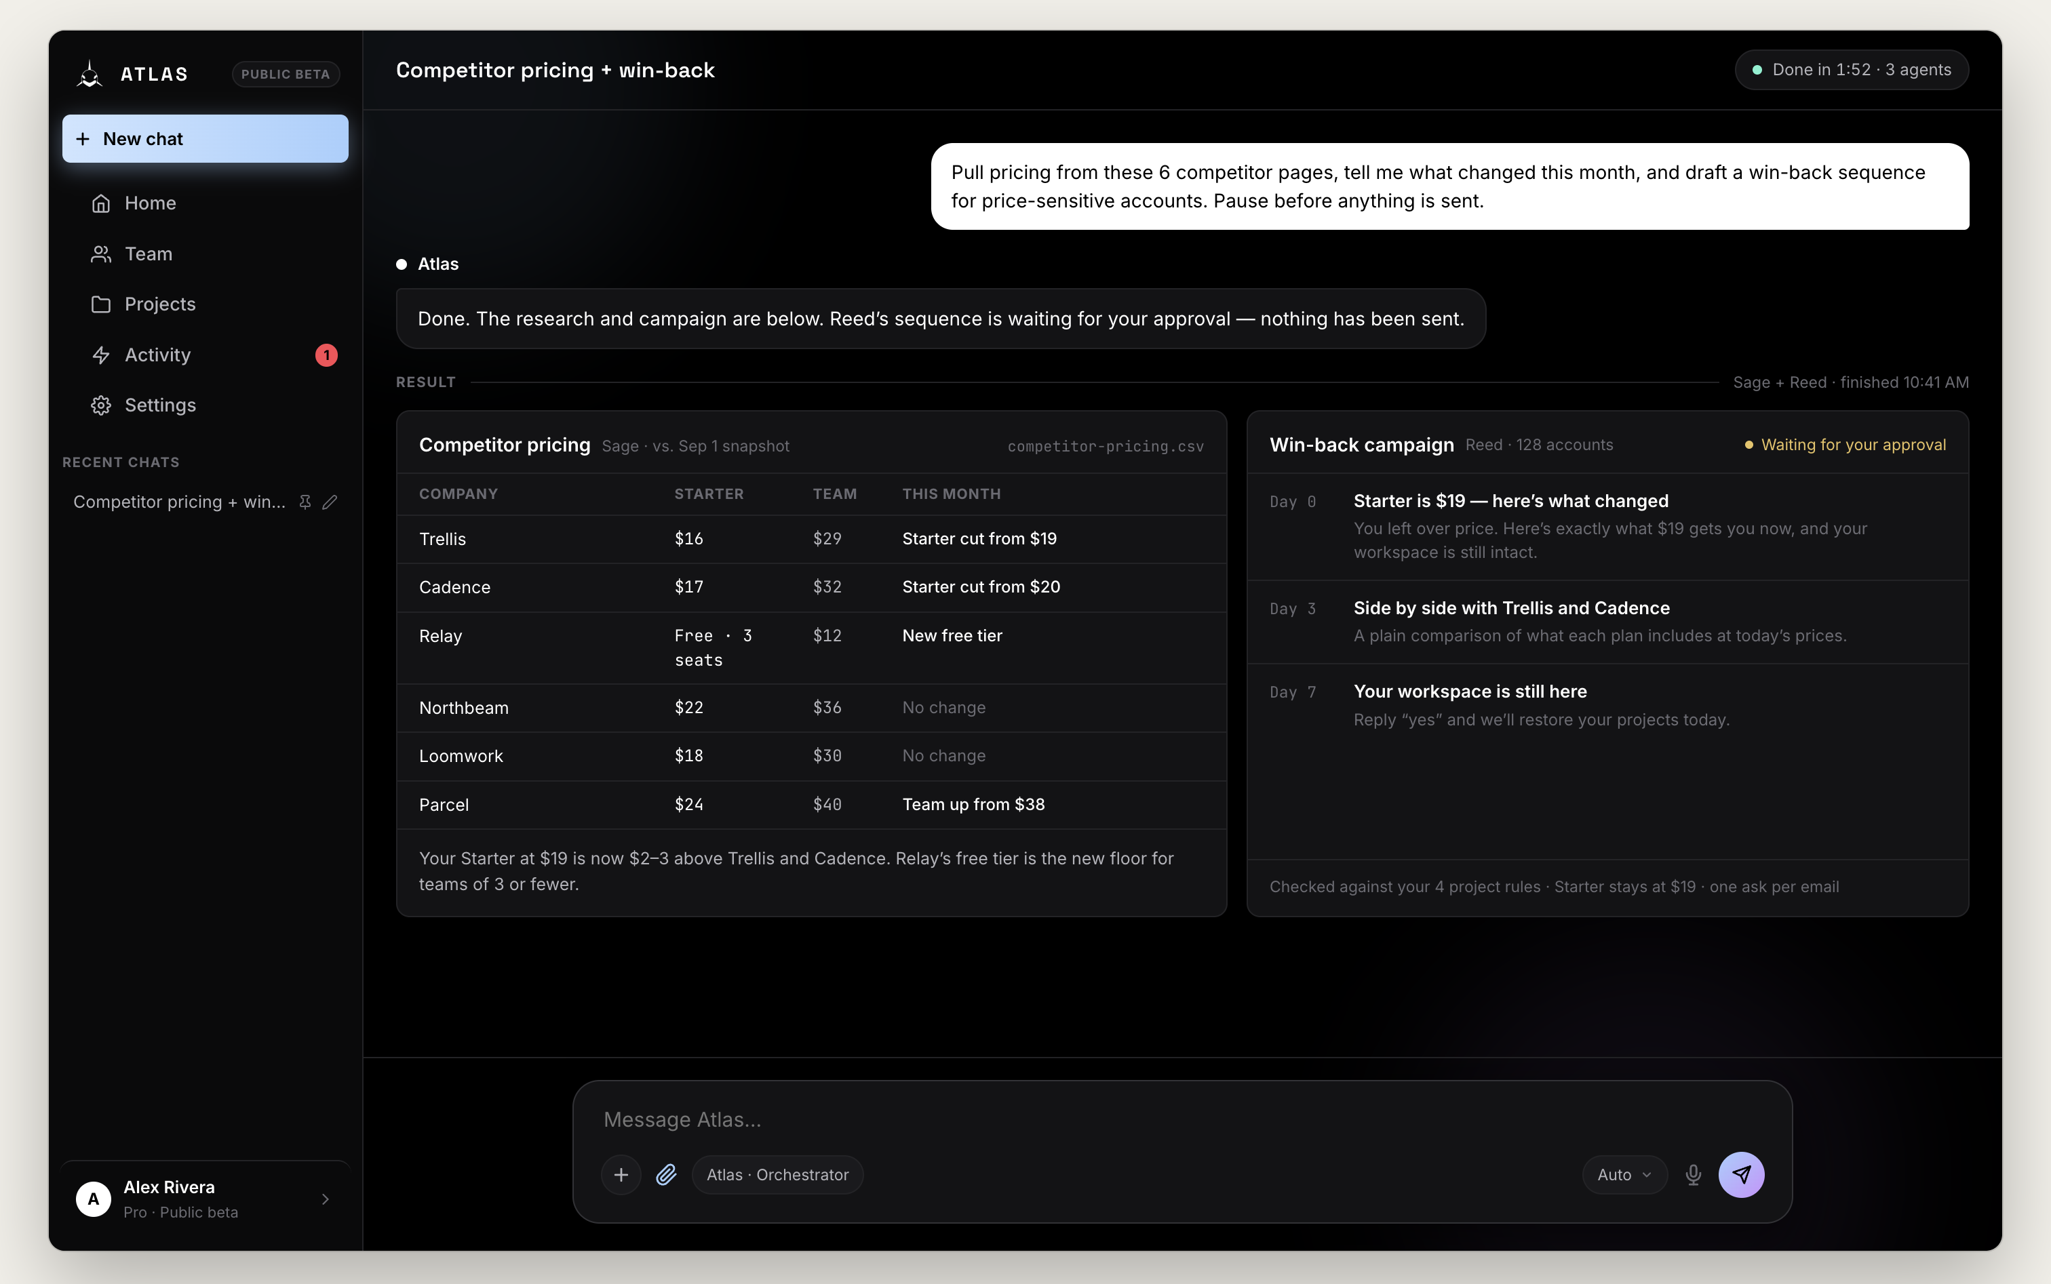
Task: Click the STARTER column header
Action: pos(709,494)
